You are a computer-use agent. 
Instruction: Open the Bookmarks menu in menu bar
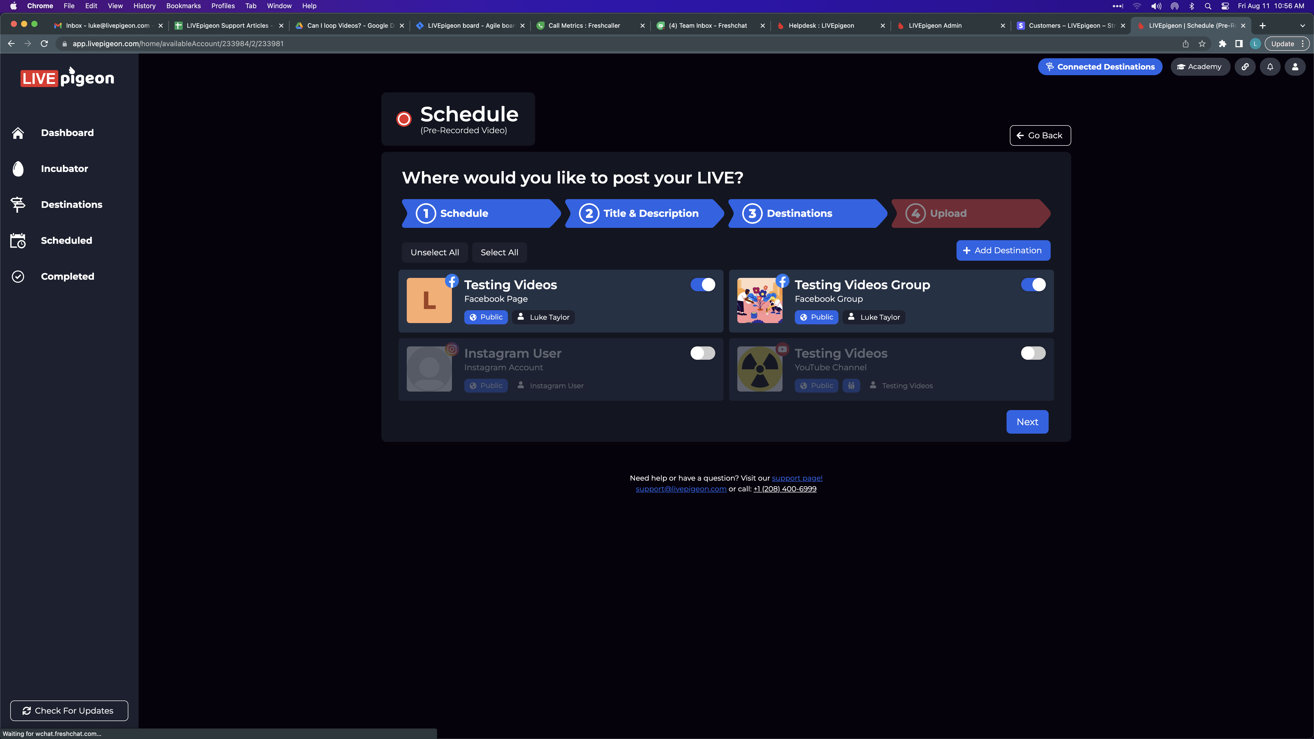(x=183, y=6)
